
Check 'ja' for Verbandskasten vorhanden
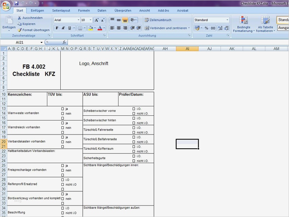(x=62, y=137)
